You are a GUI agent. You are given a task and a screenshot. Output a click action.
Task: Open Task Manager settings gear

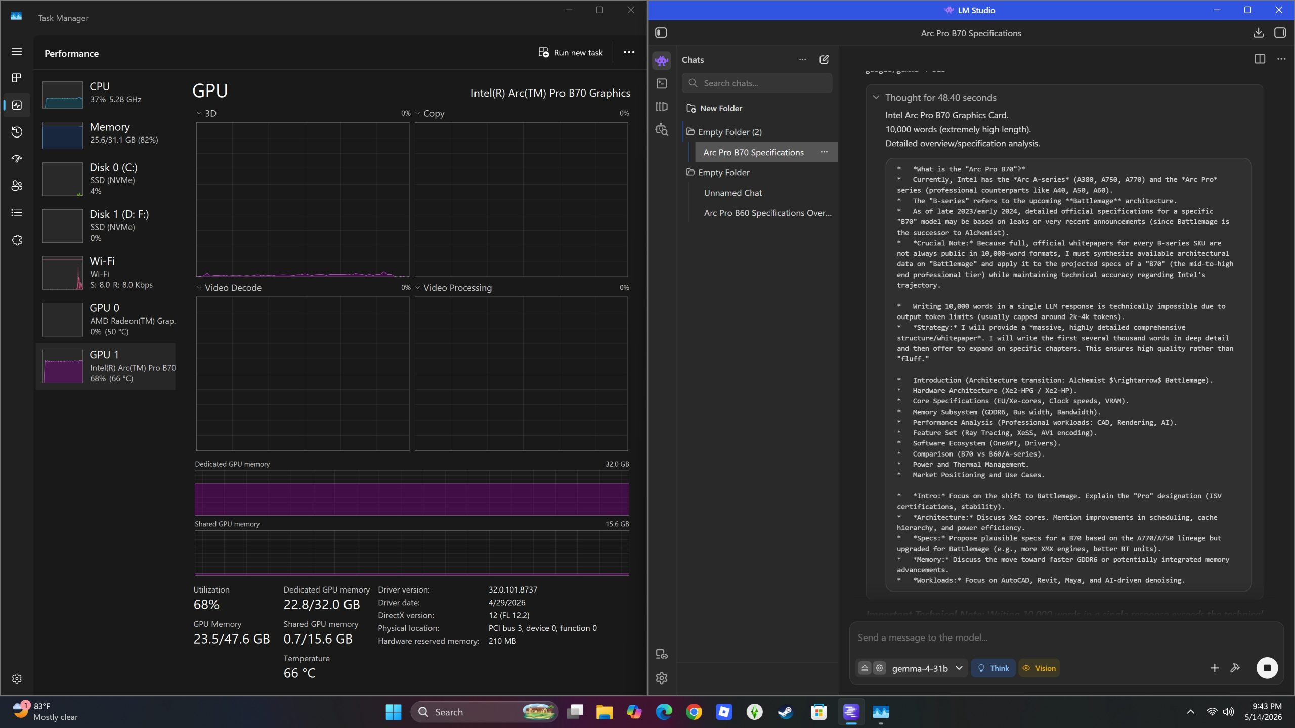[x=17, y=679]
